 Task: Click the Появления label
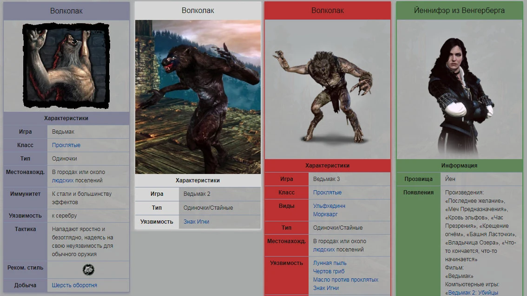(418, 192)
